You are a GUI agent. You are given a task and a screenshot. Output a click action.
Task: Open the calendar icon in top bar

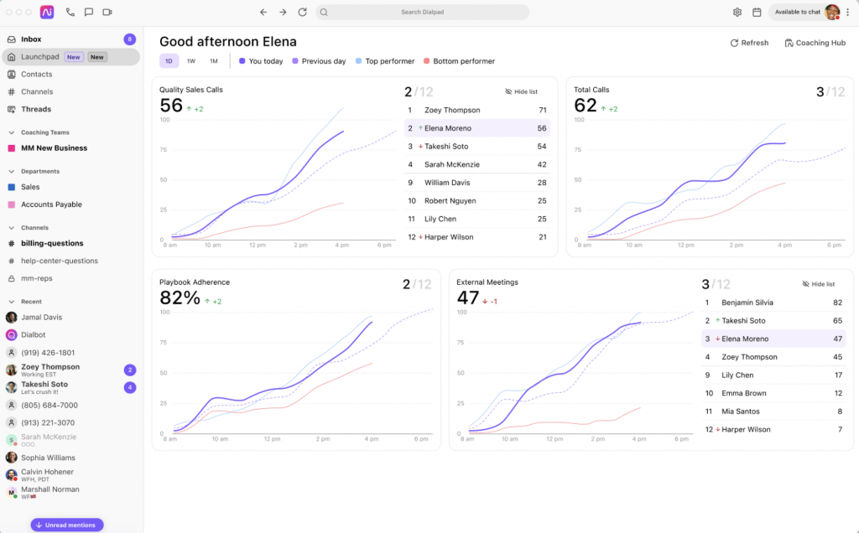pyautogui.click(x=757, y=13)
